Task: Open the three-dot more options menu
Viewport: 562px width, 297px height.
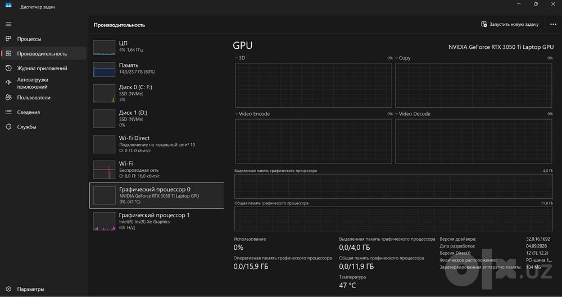Action: 553,24
